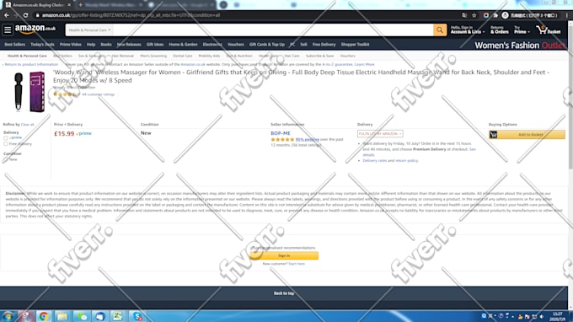Open the browser translate icon
The width and height of the screenshot is (573, 322).
(464, 15)
